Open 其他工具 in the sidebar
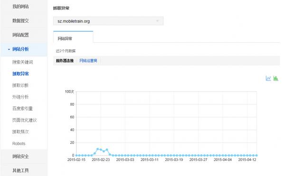 [x=20, y=170]
